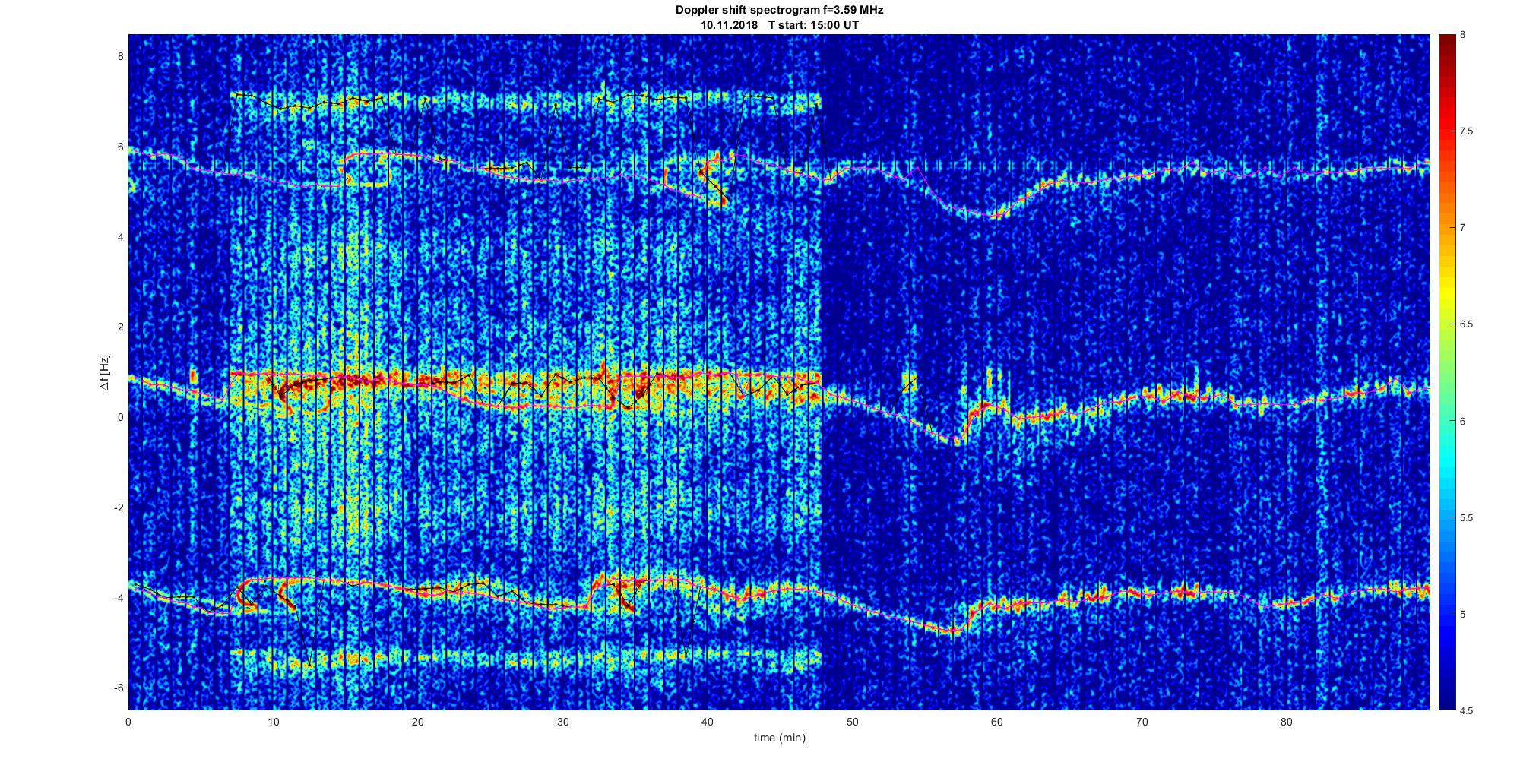This screenshot has width=1520, height=762.
Task: Click the colorbar tick label "5"
Action: click(x=1463, y=615)
